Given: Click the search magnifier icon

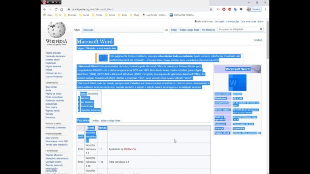Looking at the screenshot, I should tap(261, 29).
